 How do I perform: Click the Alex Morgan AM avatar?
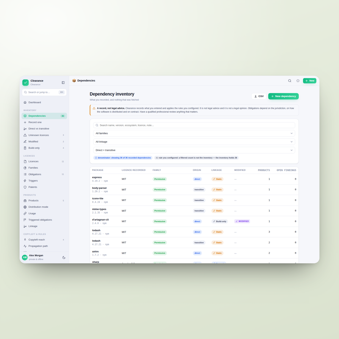[25, 257]
